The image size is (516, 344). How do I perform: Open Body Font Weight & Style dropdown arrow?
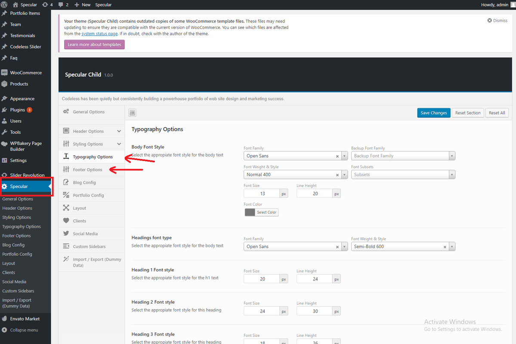pyautogui.click(x=344, y=175)
